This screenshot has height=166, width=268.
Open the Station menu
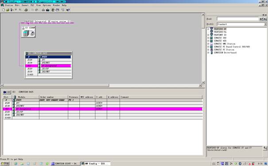[x=9, y=5]
